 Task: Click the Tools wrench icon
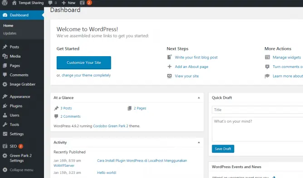click(5, 125)
